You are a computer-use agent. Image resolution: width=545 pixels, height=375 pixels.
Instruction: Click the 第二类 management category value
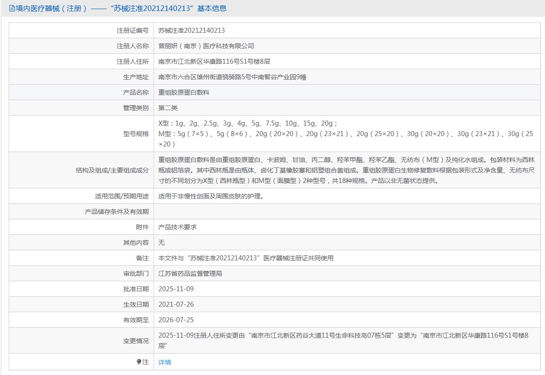[168, 108]
